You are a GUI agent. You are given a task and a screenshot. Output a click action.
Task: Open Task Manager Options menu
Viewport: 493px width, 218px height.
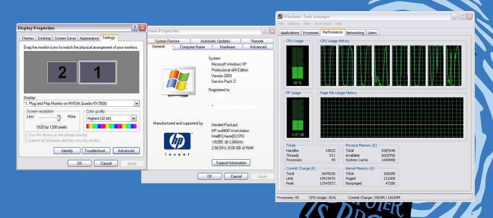coord(293,24)
